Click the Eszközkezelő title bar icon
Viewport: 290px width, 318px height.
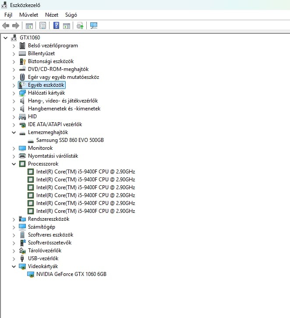(x=4, y=5)
